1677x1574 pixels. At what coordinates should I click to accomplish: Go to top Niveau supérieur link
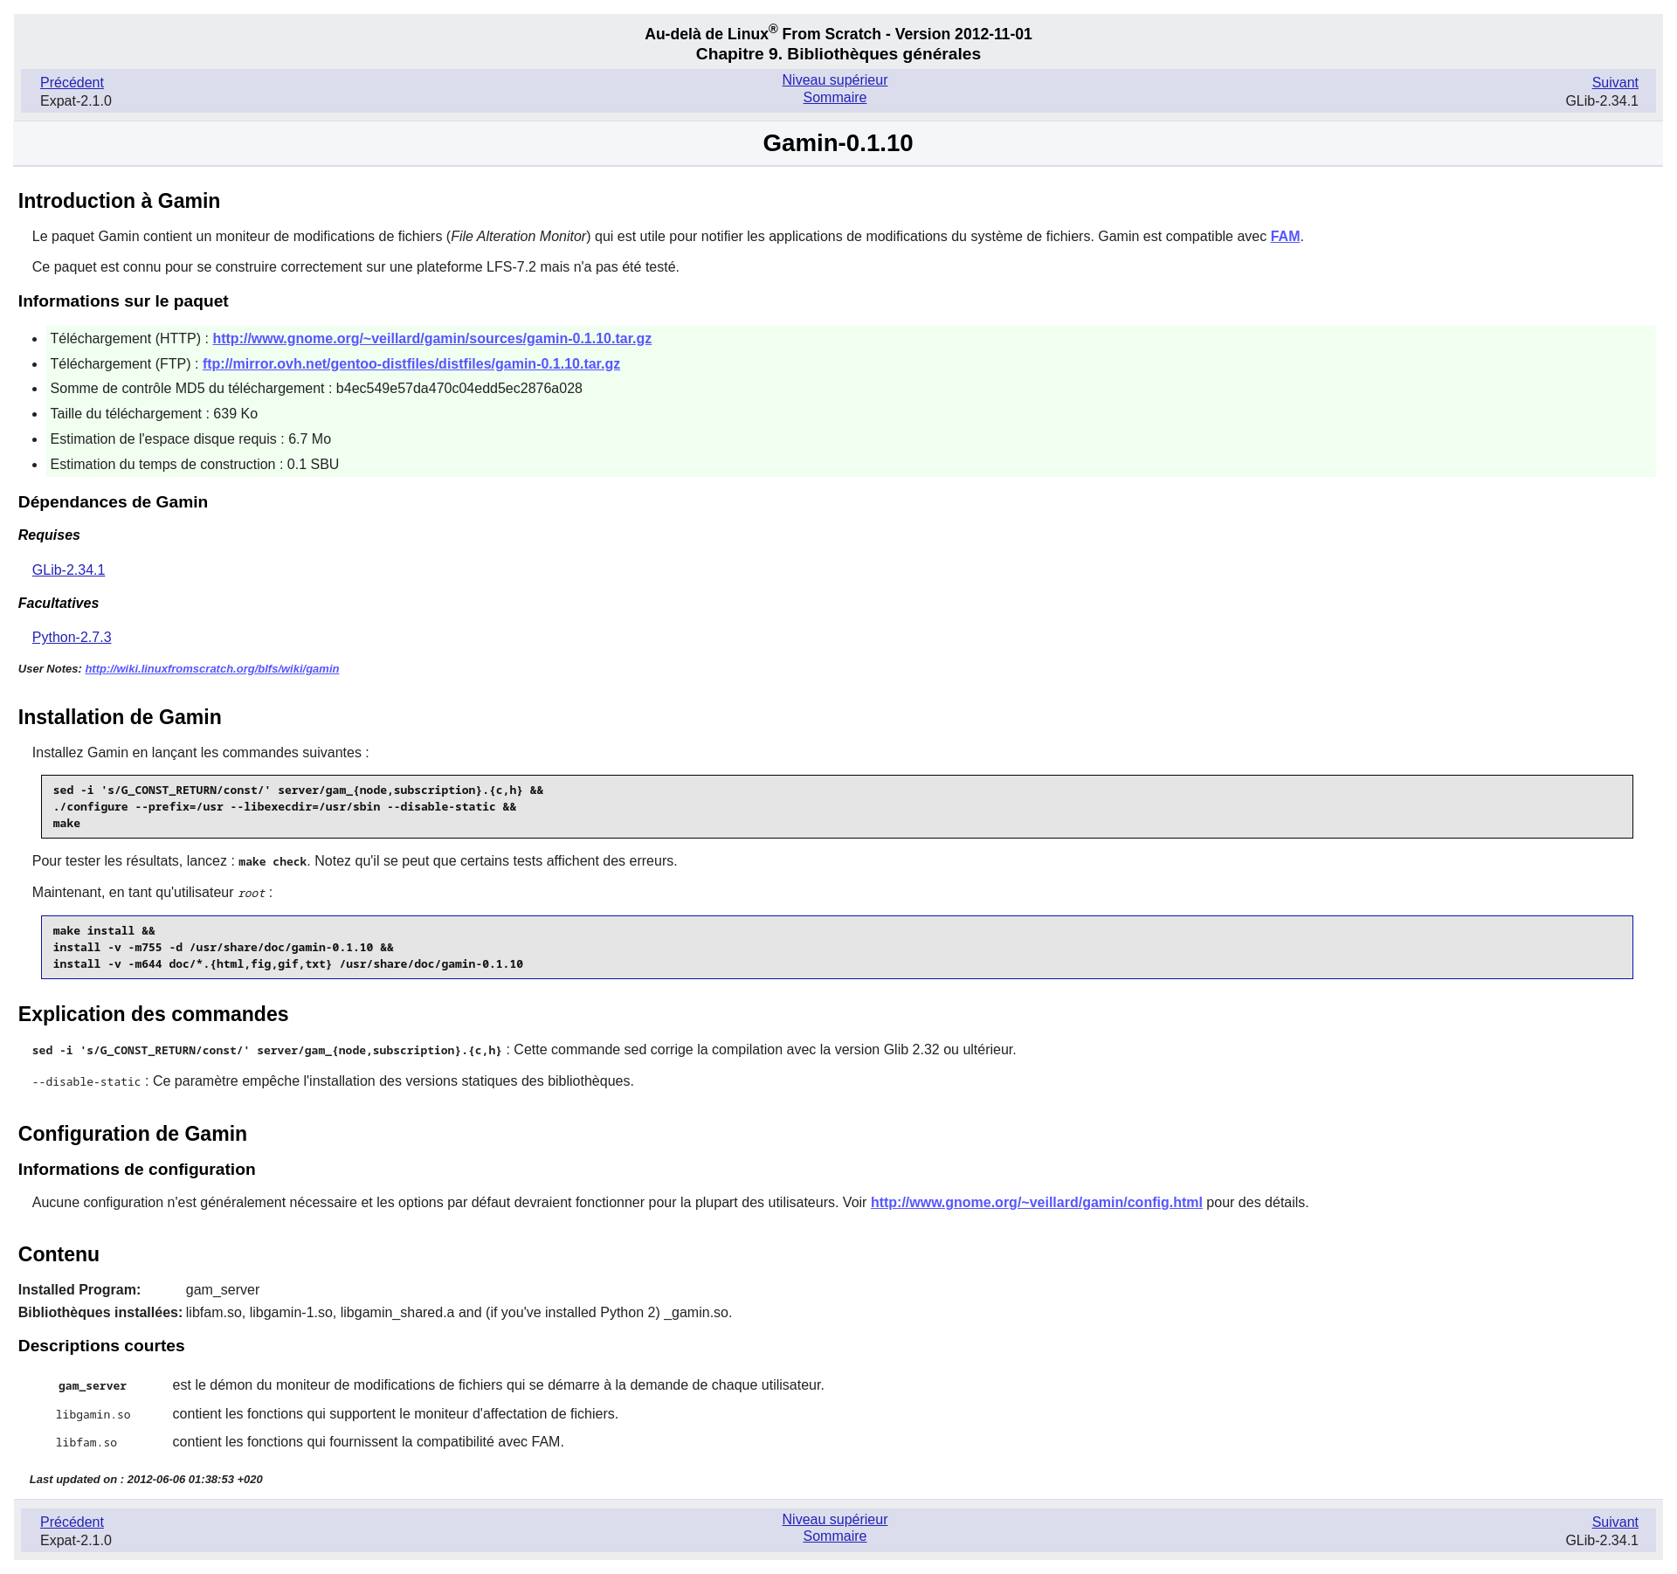[834, 79]
